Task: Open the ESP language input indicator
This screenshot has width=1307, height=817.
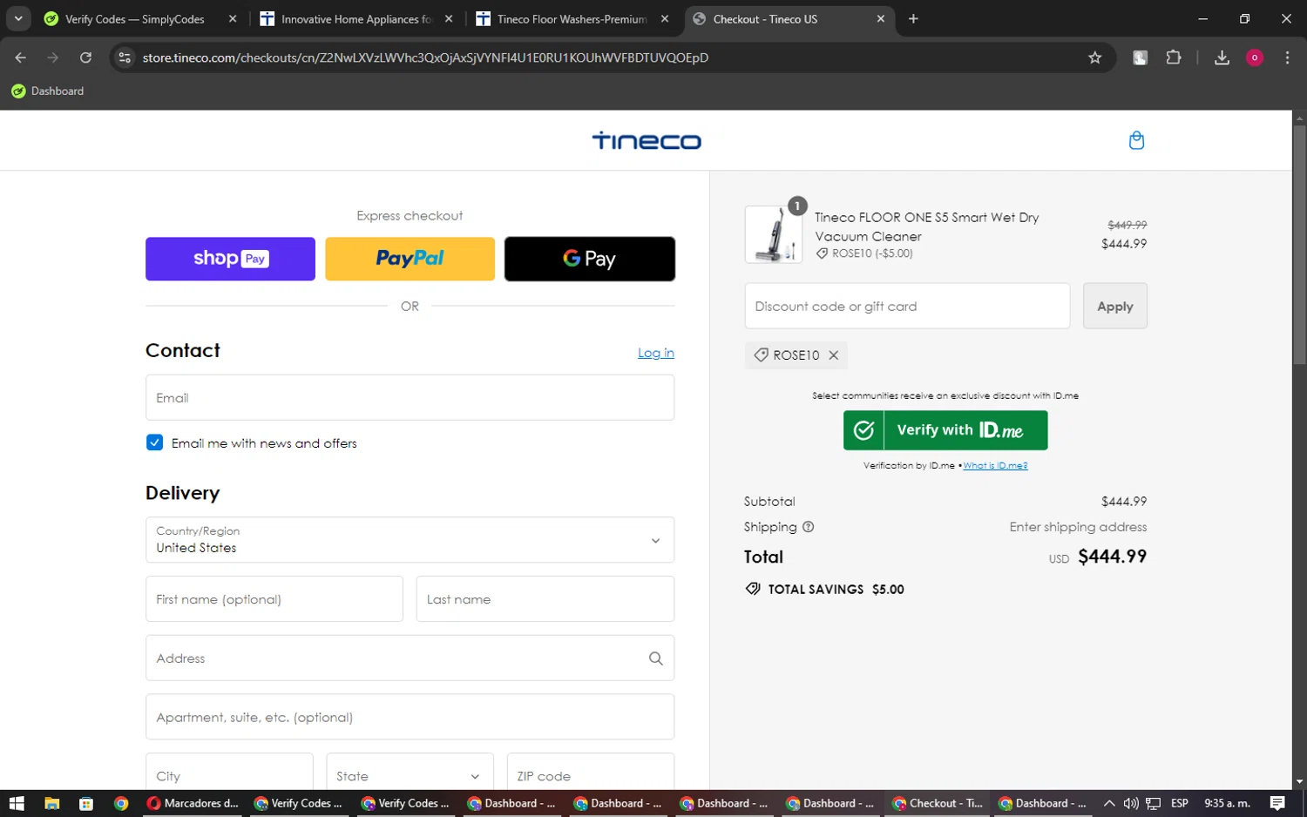Action: tap(1180, 803)
